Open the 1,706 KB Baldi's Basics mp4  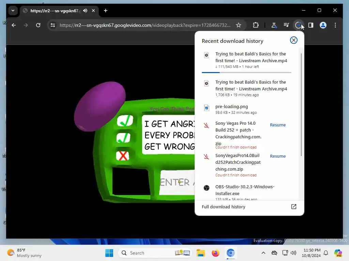(x=246, y=88)
